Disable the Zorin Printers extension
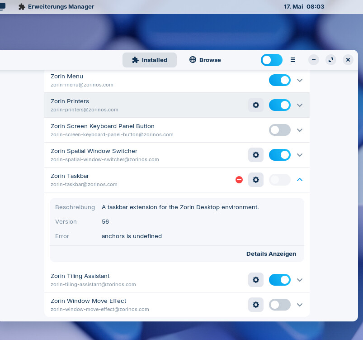Image resolution: width=363 pixels, height=340 pixels. [280, 105]
